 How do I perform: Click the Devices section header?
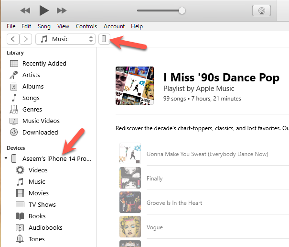pyautogui.click(x=16, y=148)
